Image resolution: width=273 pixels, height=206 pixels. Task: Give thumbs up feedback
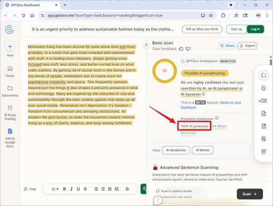coord(181,49)
